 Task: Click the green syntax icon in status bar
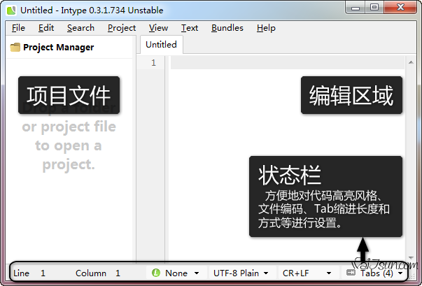(155, 273)
